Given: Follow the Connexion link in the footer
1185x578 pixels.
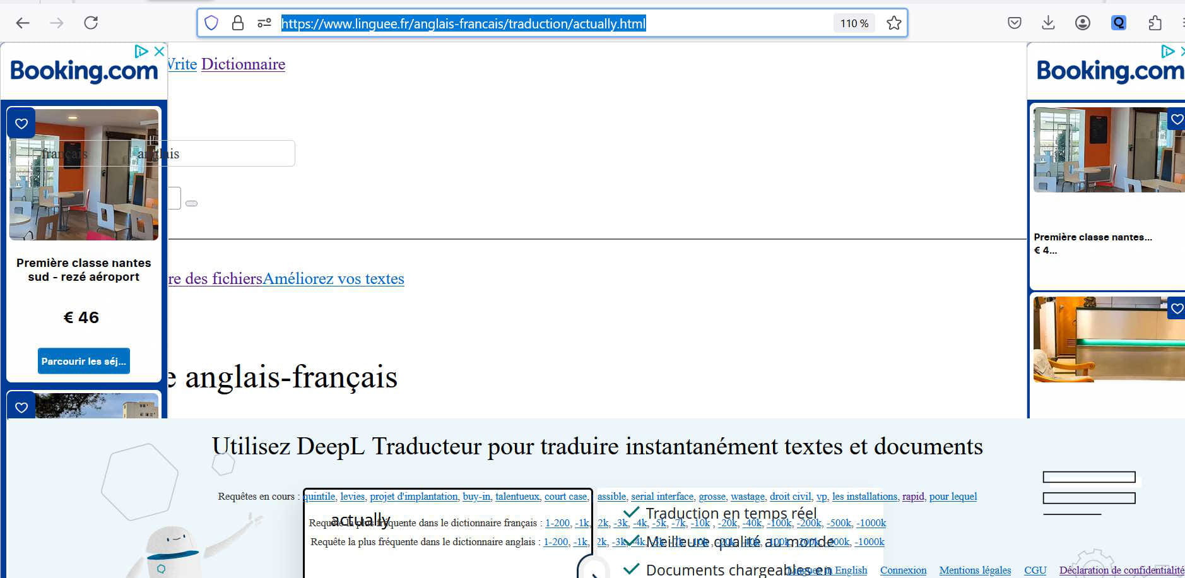Looking at the screenshot, I should 903,570.
